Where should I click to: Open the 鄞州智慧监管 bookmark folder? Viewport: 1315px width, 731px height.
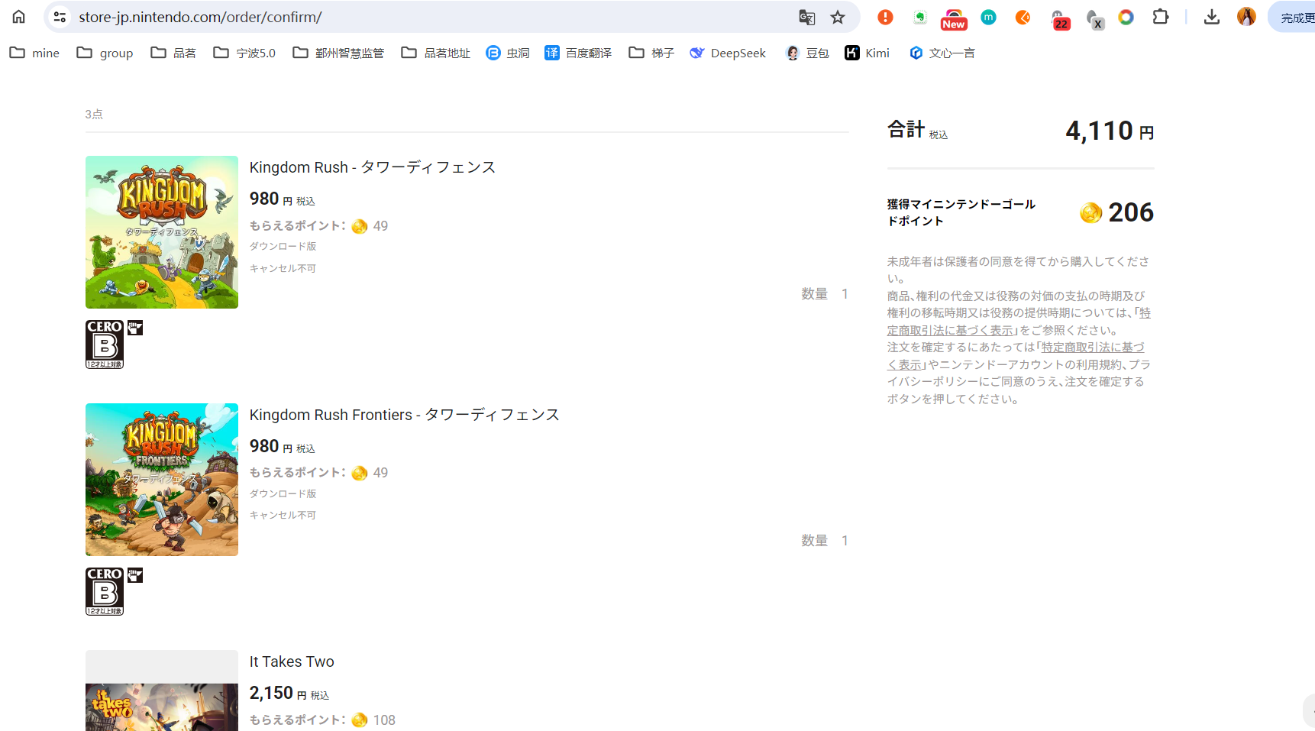(x=338, y=53)
